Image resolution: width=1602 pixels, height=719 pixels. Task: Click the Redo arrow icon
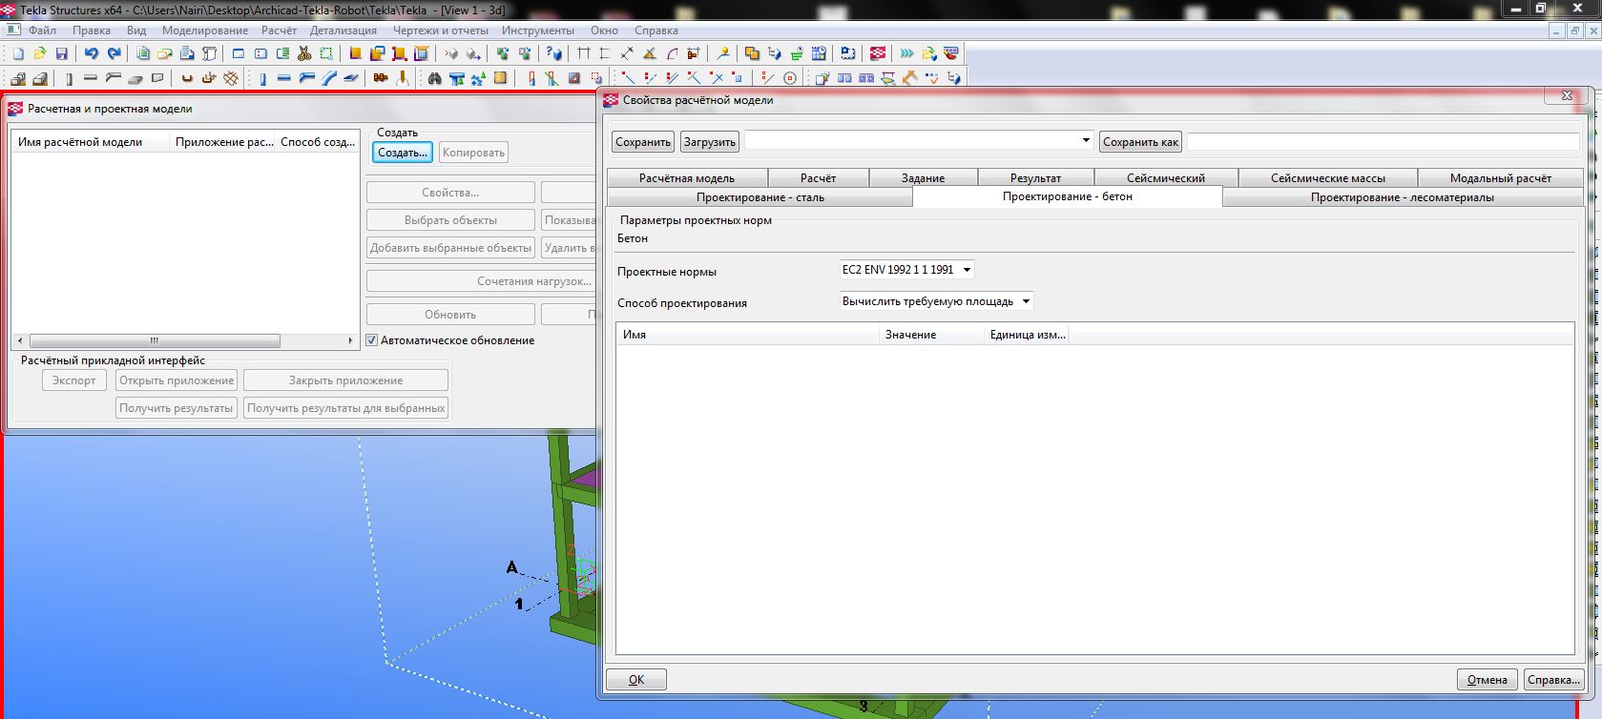(114, 54)
